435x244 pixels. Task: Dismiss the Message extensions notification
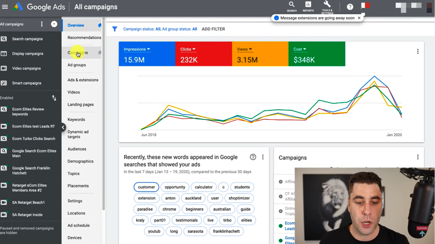(x=359, y=18)
